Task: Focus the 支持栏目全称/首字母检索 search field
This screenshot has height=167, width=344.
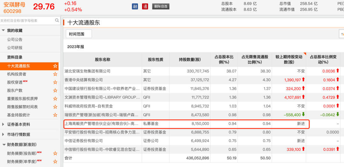Action: click(29, 21)
